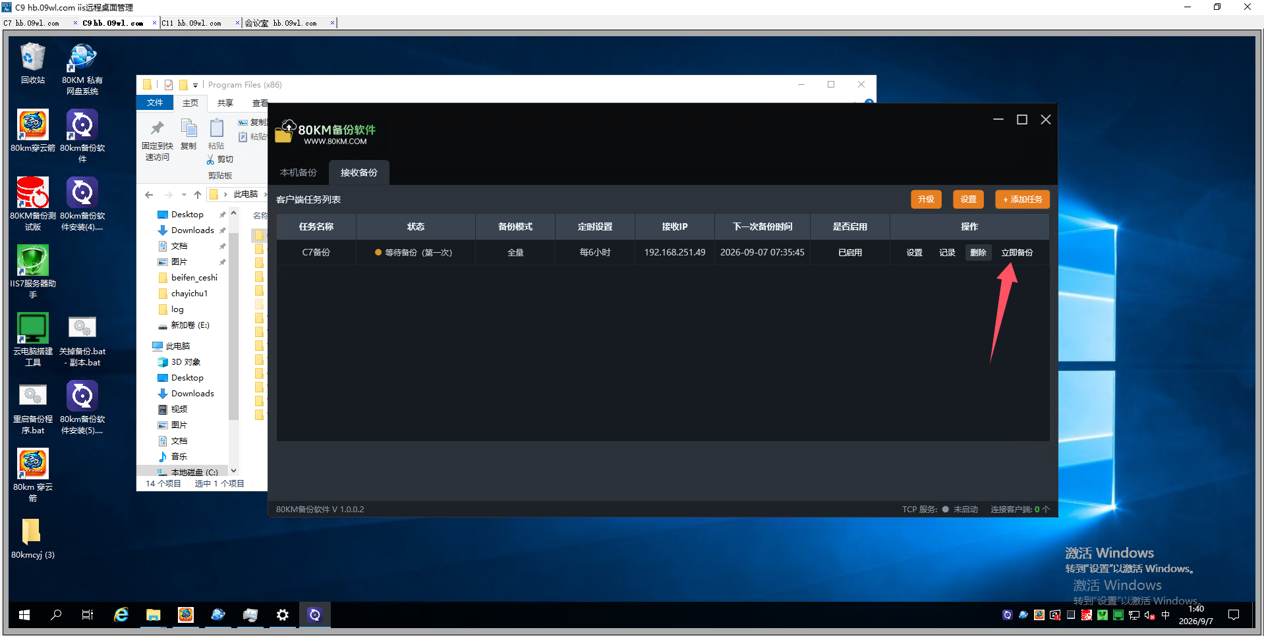Select the 80km备份软件安装(4) desktop icon
This screenshot has height=636, width=1264.
coord(82,204)
